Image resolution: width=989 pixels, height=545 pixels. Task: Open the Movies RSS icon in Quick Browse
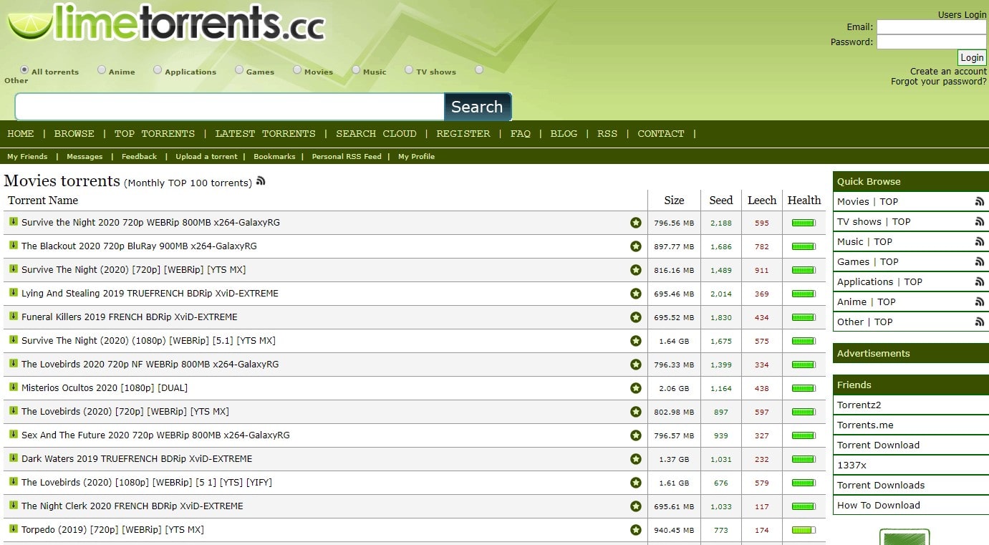pyautogui.click(x=979, y=202)
